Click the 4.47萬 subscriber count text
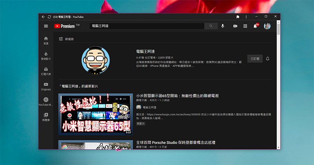Screen dimensions: 314x165 pos(145,58)
